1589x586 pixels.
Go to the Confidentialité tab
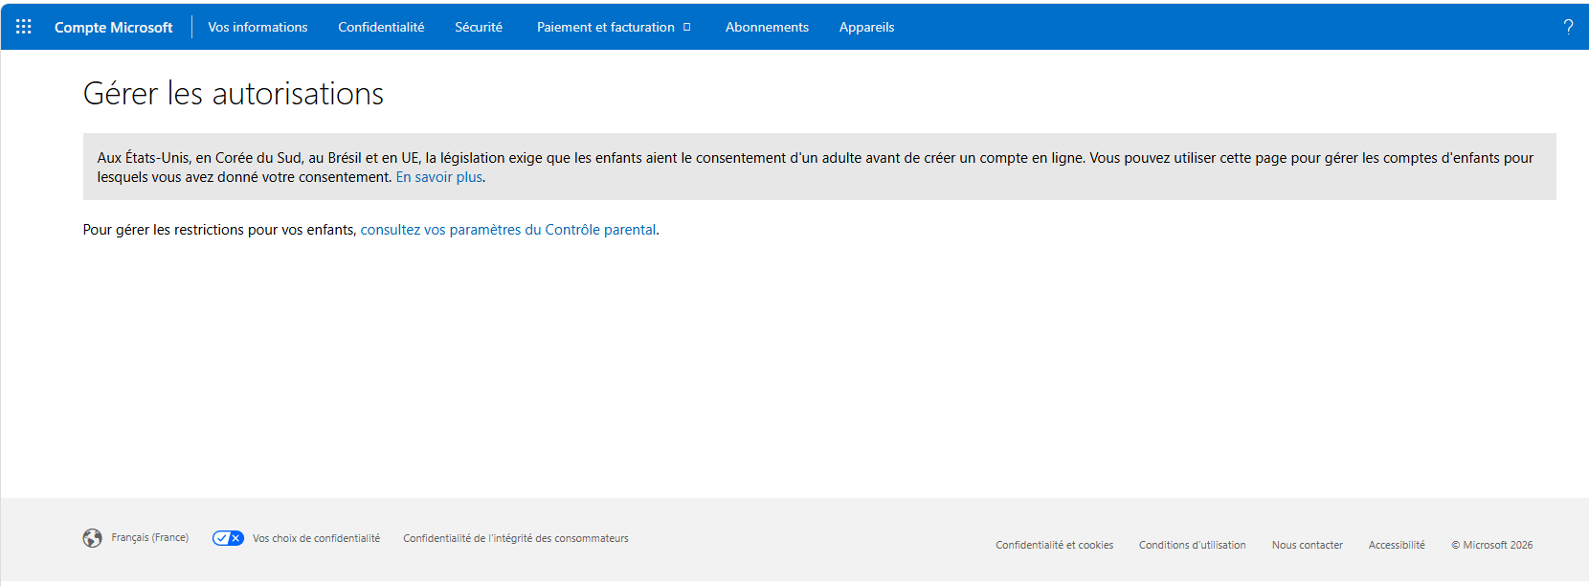tap(381, 27)
